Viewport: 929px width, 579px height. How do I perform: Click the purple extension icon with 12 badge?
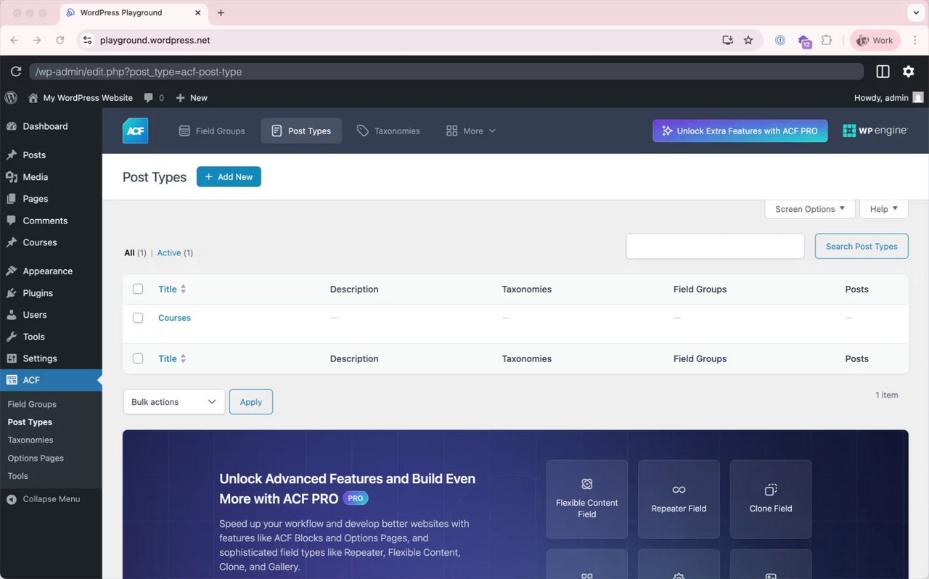pos(803,41)
